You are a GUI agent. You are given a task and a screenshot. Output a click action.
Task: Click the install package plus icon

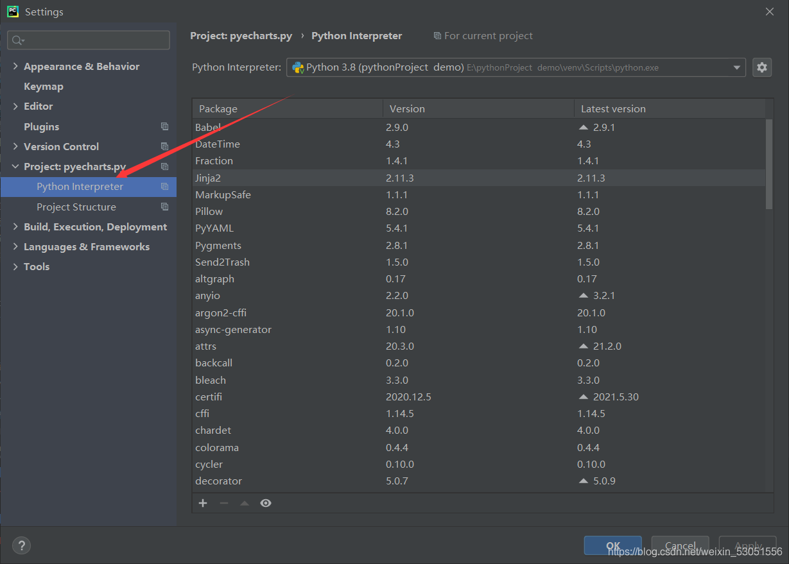203,503
